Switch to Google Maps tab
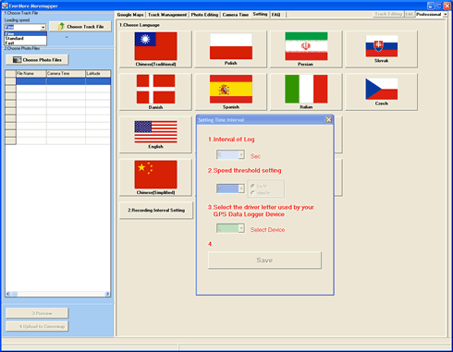The height and width of the screenshot is (352, 453). 130,15
